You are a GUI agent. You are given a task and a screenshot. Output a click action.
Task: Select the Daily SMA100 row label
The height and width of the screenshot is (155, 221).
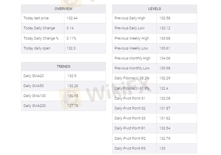(x=34, y=96)
